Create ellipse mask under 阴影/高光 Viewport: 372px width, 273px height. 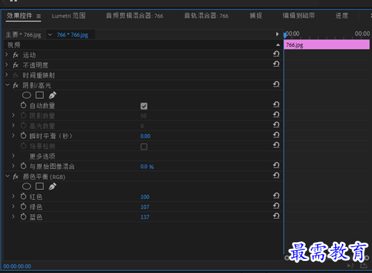coord(26,95)
